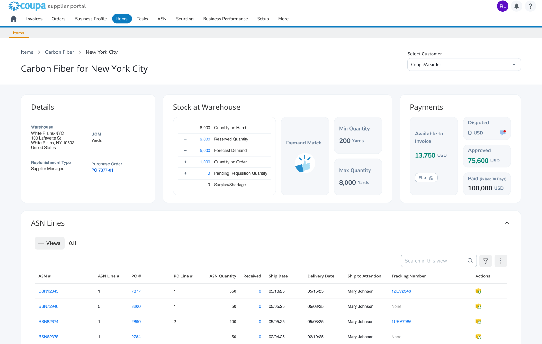Click the home icon in navigation bar
Viewport: 542px width, 344px height.
click(x=13, y=19)
